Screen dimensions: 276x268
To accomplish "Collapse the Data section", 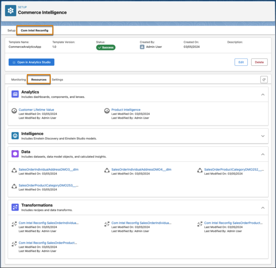I will point(263,154).
